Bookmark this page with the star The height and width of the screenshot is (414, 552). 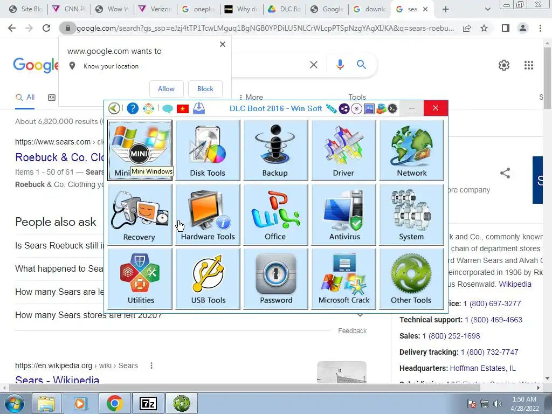[x=484, y=28]
